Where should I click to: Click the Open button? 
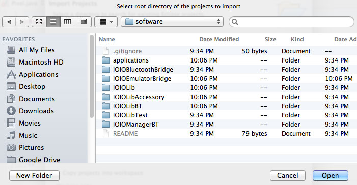[331, 175]
